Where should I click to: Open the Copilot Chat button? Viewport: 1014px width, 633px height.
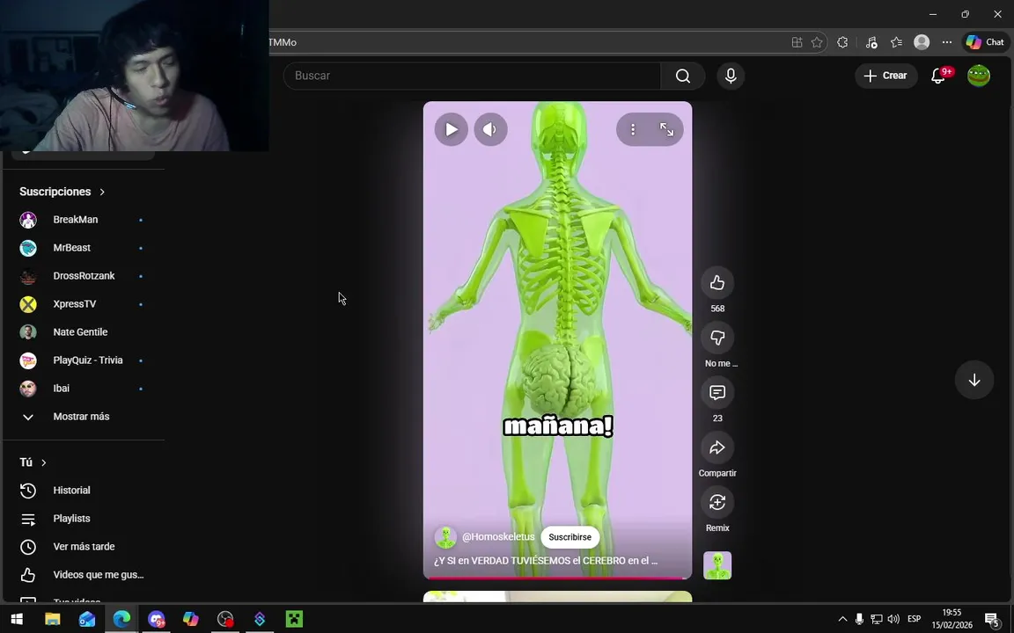coord(986,42)
